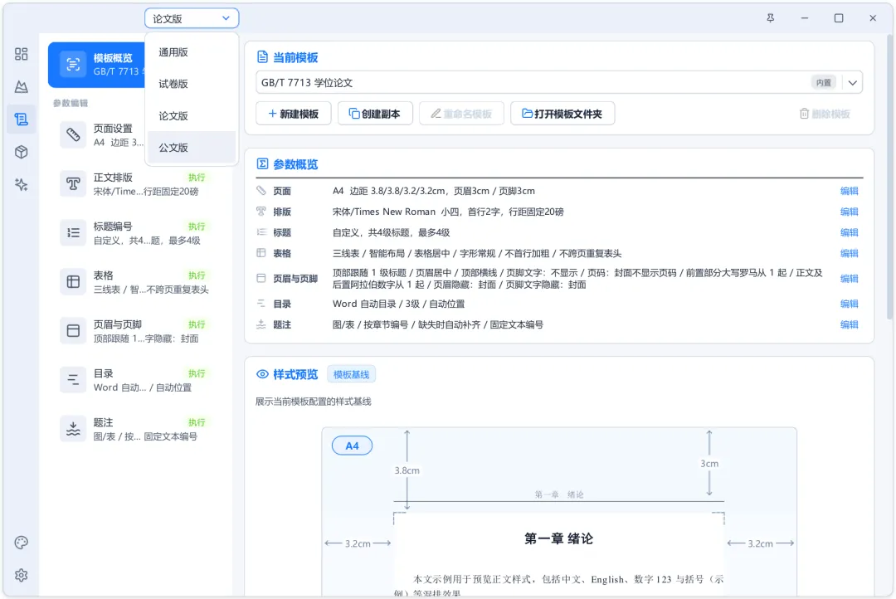896x599 pixels.
Task: Click the 3.8cm top margin label
Action: (x=407, y=470)
